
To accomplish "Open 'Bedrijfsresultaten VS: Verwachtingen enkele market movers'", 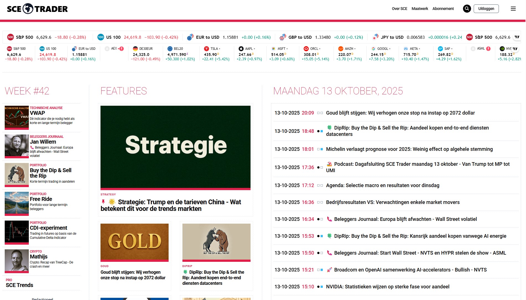I will (x=393, y=202).
